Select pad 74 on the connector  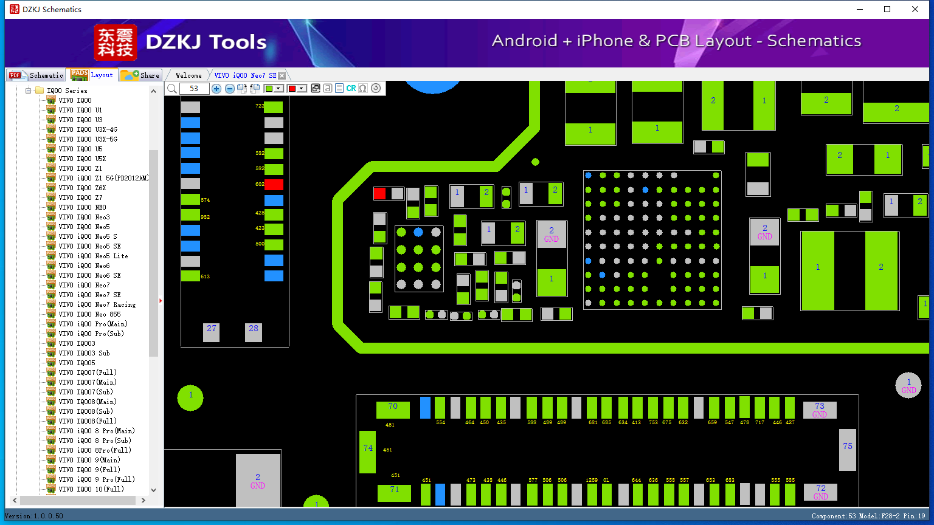(368, 451)
